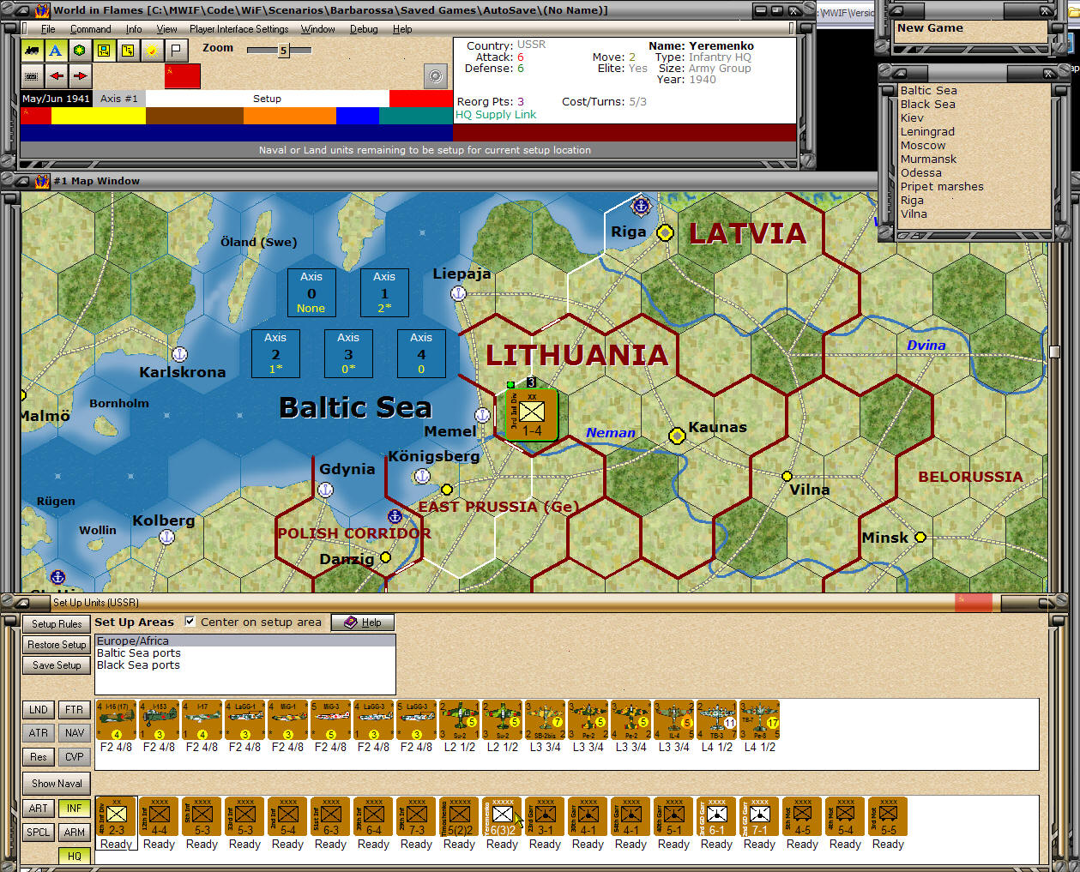Screen dimensions: 1080x872
Task: Select Pripet marshes in the location list
Action: tap(942, 187)
